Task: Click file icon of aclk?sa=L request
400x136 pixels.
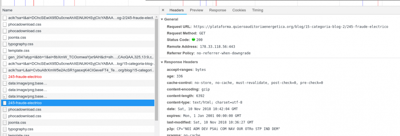Action: [5, 70]
